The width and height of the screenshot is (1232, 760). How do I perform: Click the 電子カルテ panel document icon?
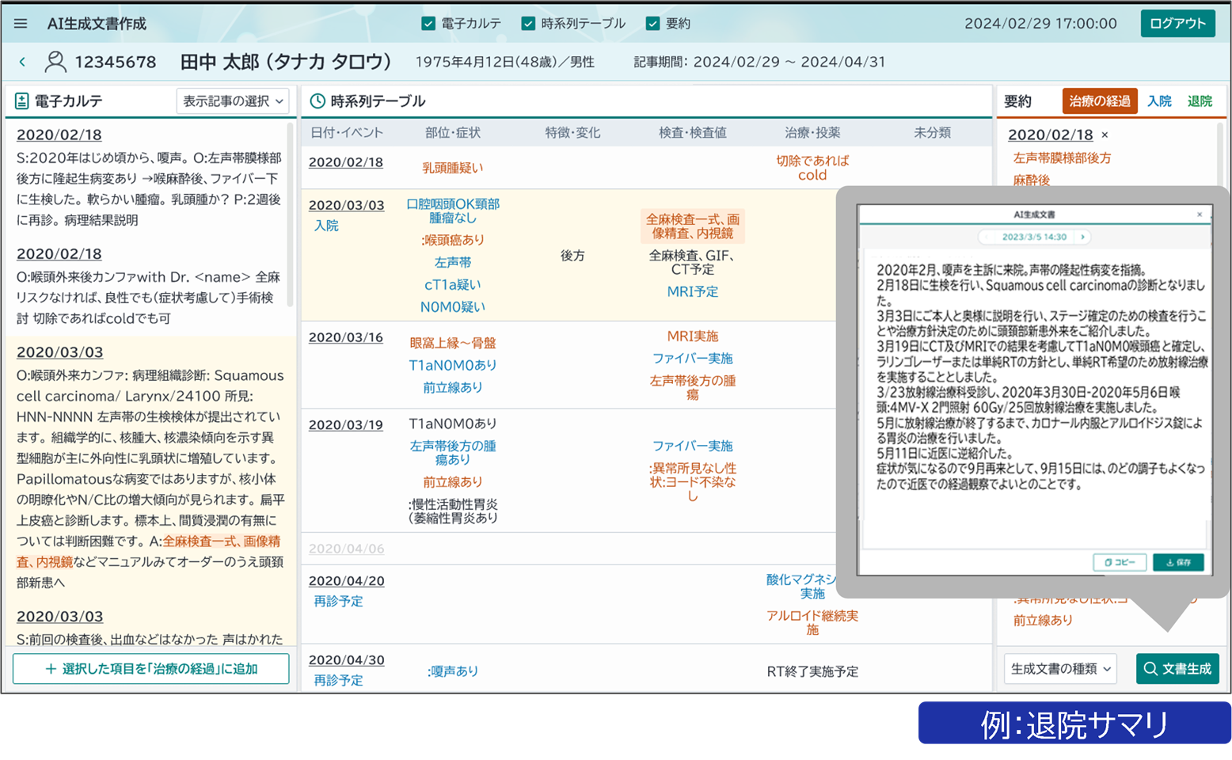point(21,101)
